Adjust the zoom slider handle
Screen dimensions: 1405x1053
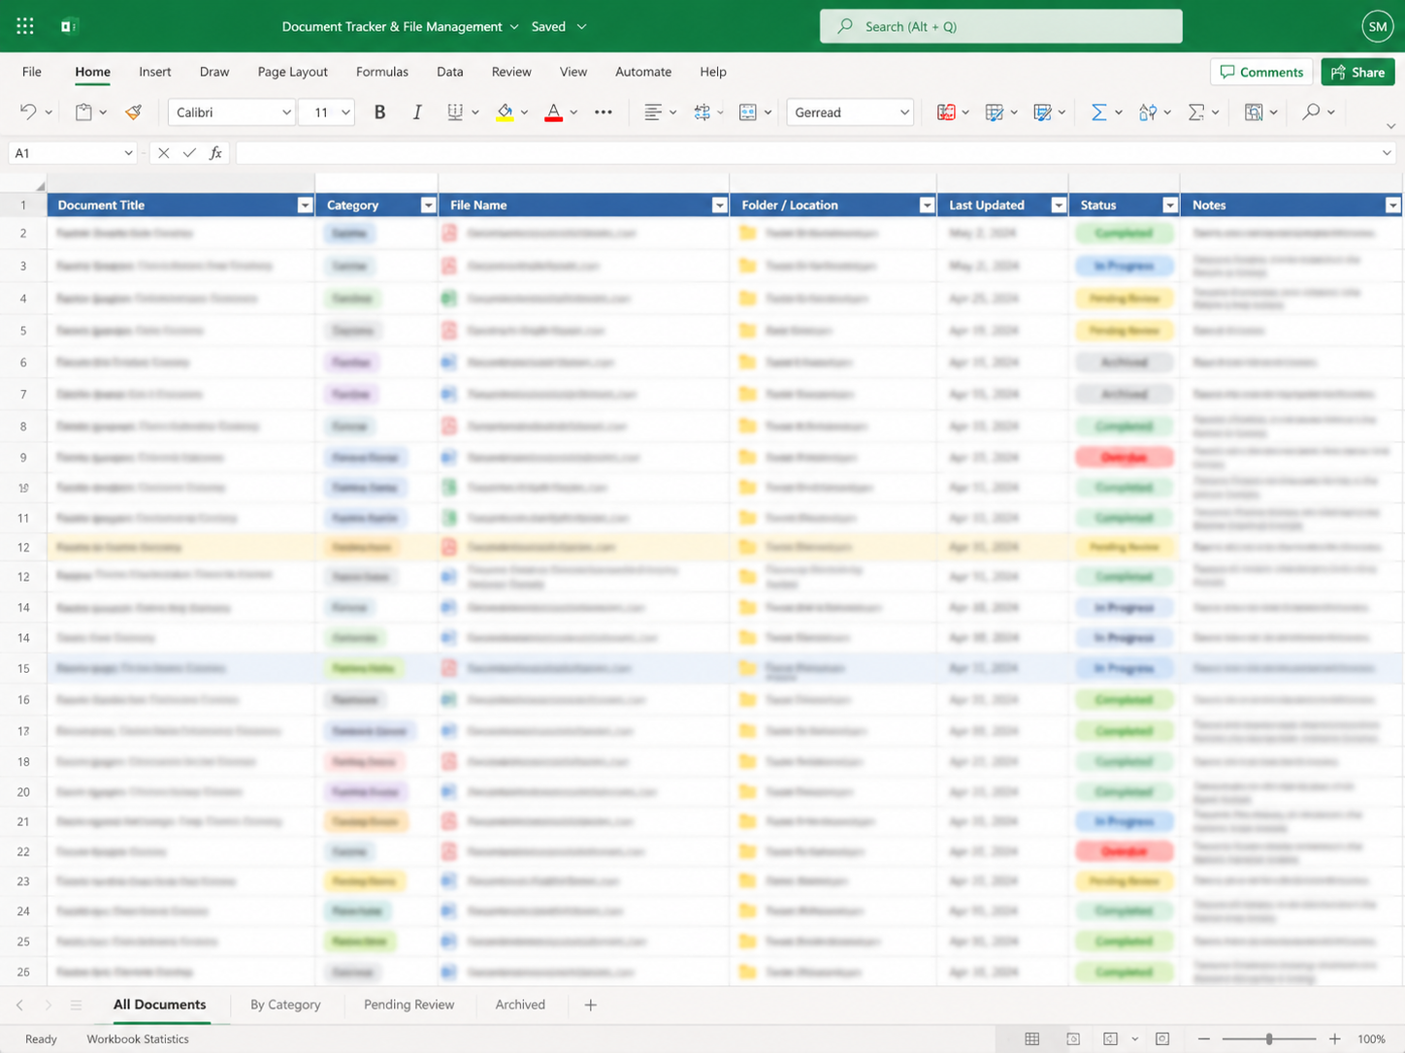(x=1269, y=1038)
